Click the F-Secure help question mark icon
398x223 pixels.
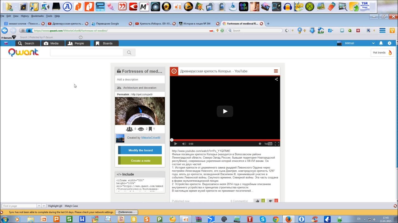coord(81,37)
